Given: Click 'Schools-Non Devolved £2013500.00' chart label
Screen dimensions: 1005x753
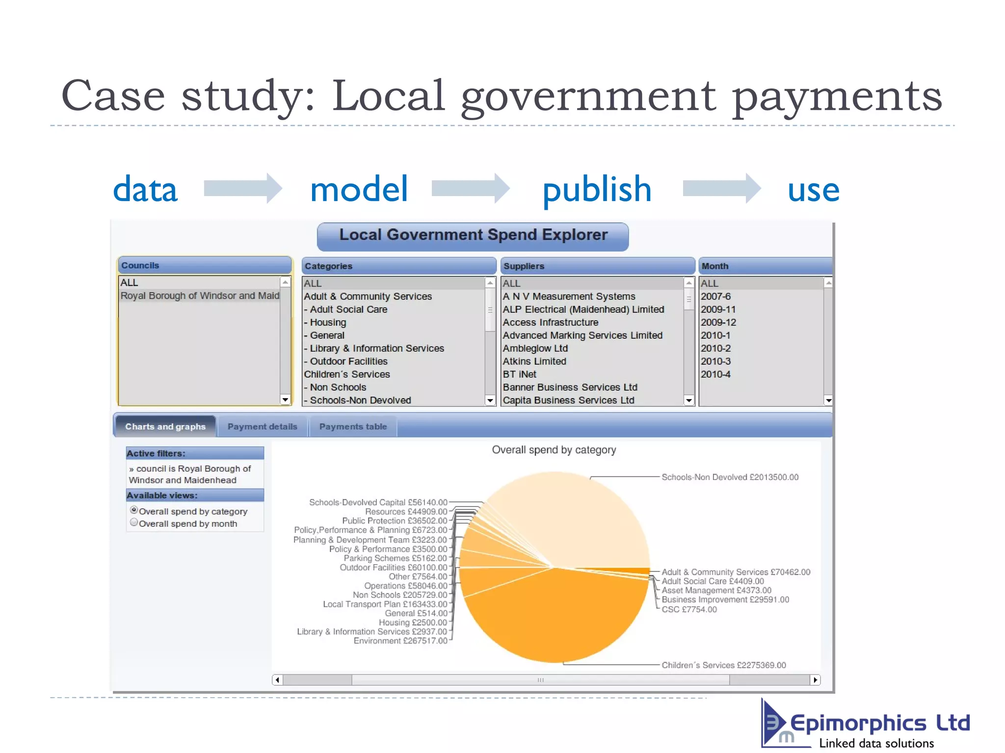Looking at the screenshot, I should [x=730, y=477].
